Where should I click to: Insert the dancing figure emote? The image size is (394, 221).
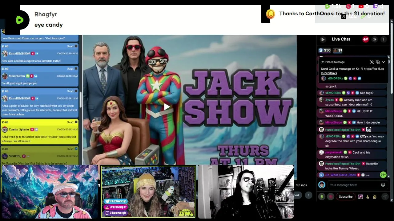[x=368, y=197]
